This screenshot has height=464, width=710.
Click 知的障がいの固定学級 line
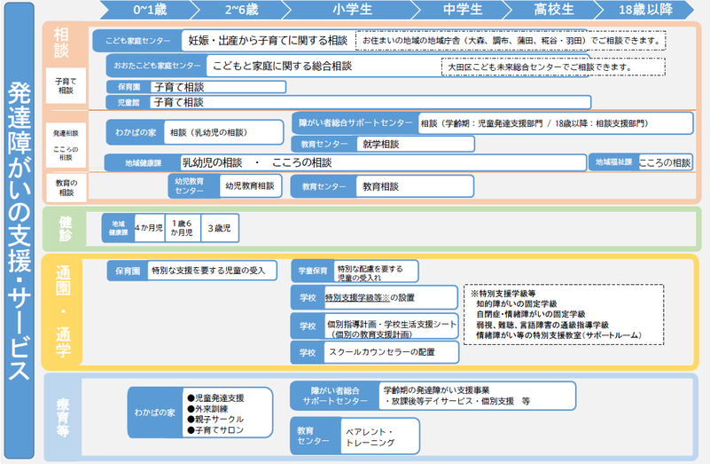coord(517,303)
